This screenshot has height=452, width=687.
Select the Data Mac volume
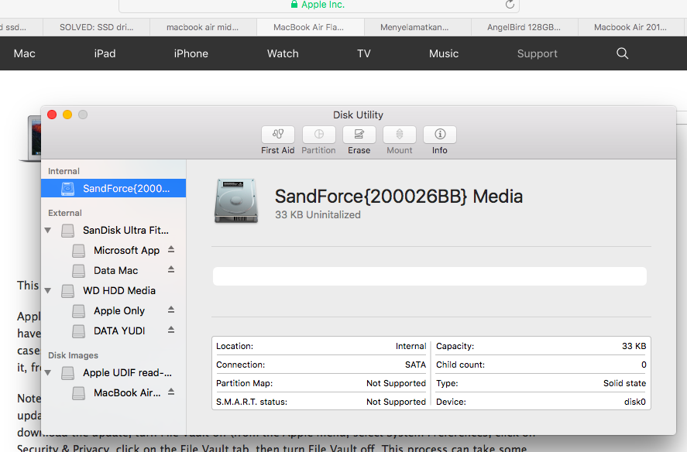point(115,271)
